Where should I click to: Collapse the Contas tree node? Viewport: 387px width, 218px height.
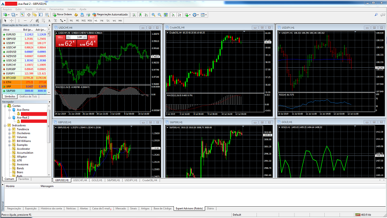click(x=5, y=106)
